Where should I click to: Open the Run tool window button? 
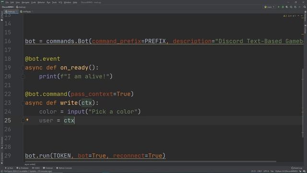pyautogui.click(x=9, y=168)
